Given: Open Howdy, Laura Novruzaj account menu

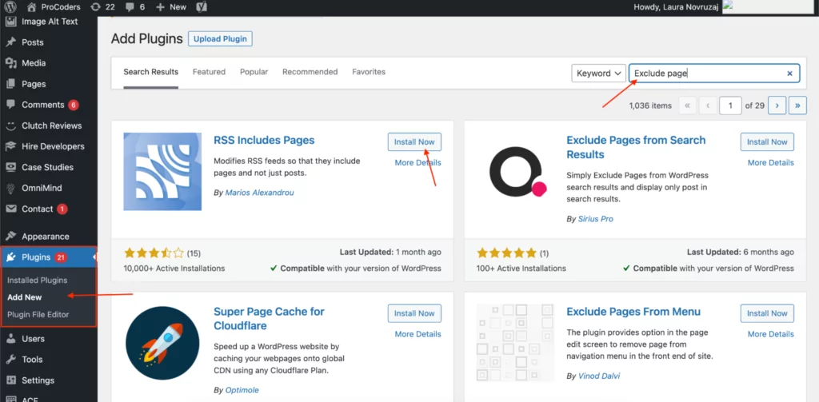Looking at the screenshot, I should click(677, 6).
